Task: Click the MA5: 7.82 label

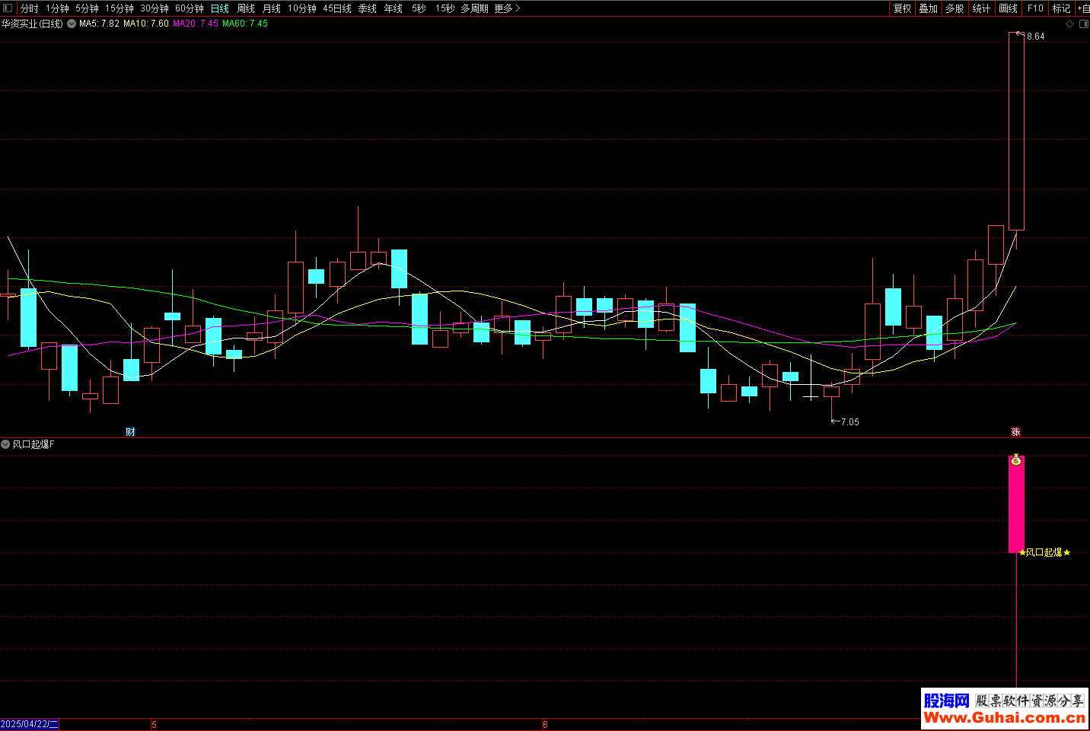Action: click(100, 24)
